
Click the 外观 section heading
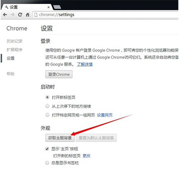45,128
